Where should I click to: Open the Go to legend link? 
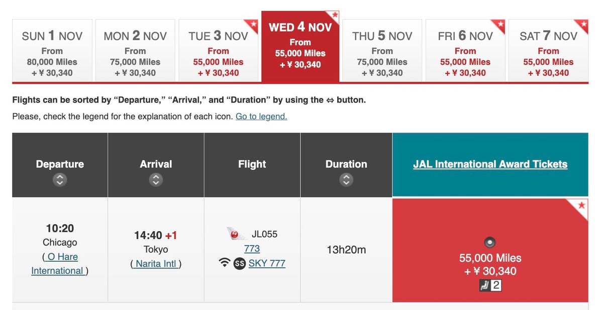[261, 117]
